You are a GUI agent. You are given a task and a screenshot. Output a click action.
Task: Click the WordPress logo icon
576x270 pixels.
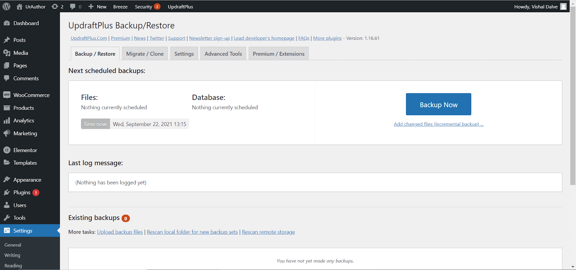[6, 6]
